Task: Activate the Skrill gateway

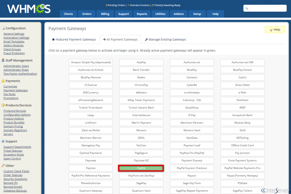Action: coord(242,130)
